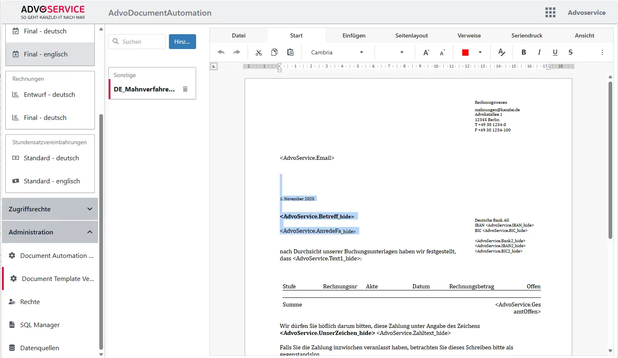Toggle Italic formatting
Viewport: 618px width, 358px height.
(x=539, y=52)
